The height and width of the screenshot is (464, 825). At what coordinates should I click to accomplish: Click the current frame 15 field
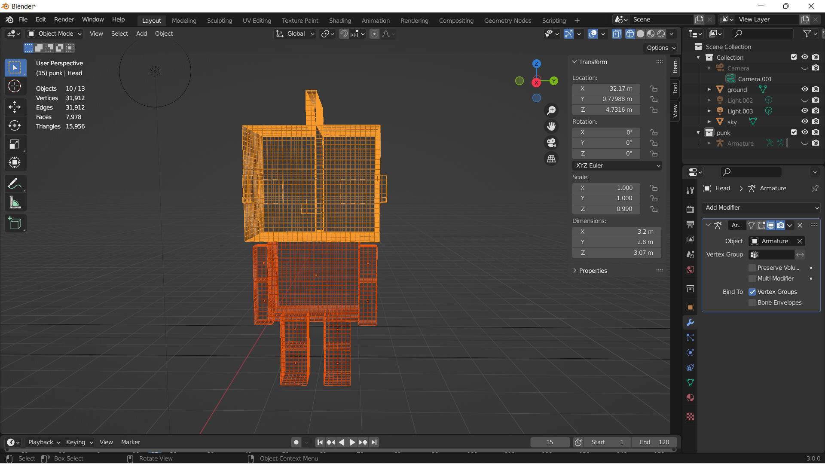coord(550,442)
